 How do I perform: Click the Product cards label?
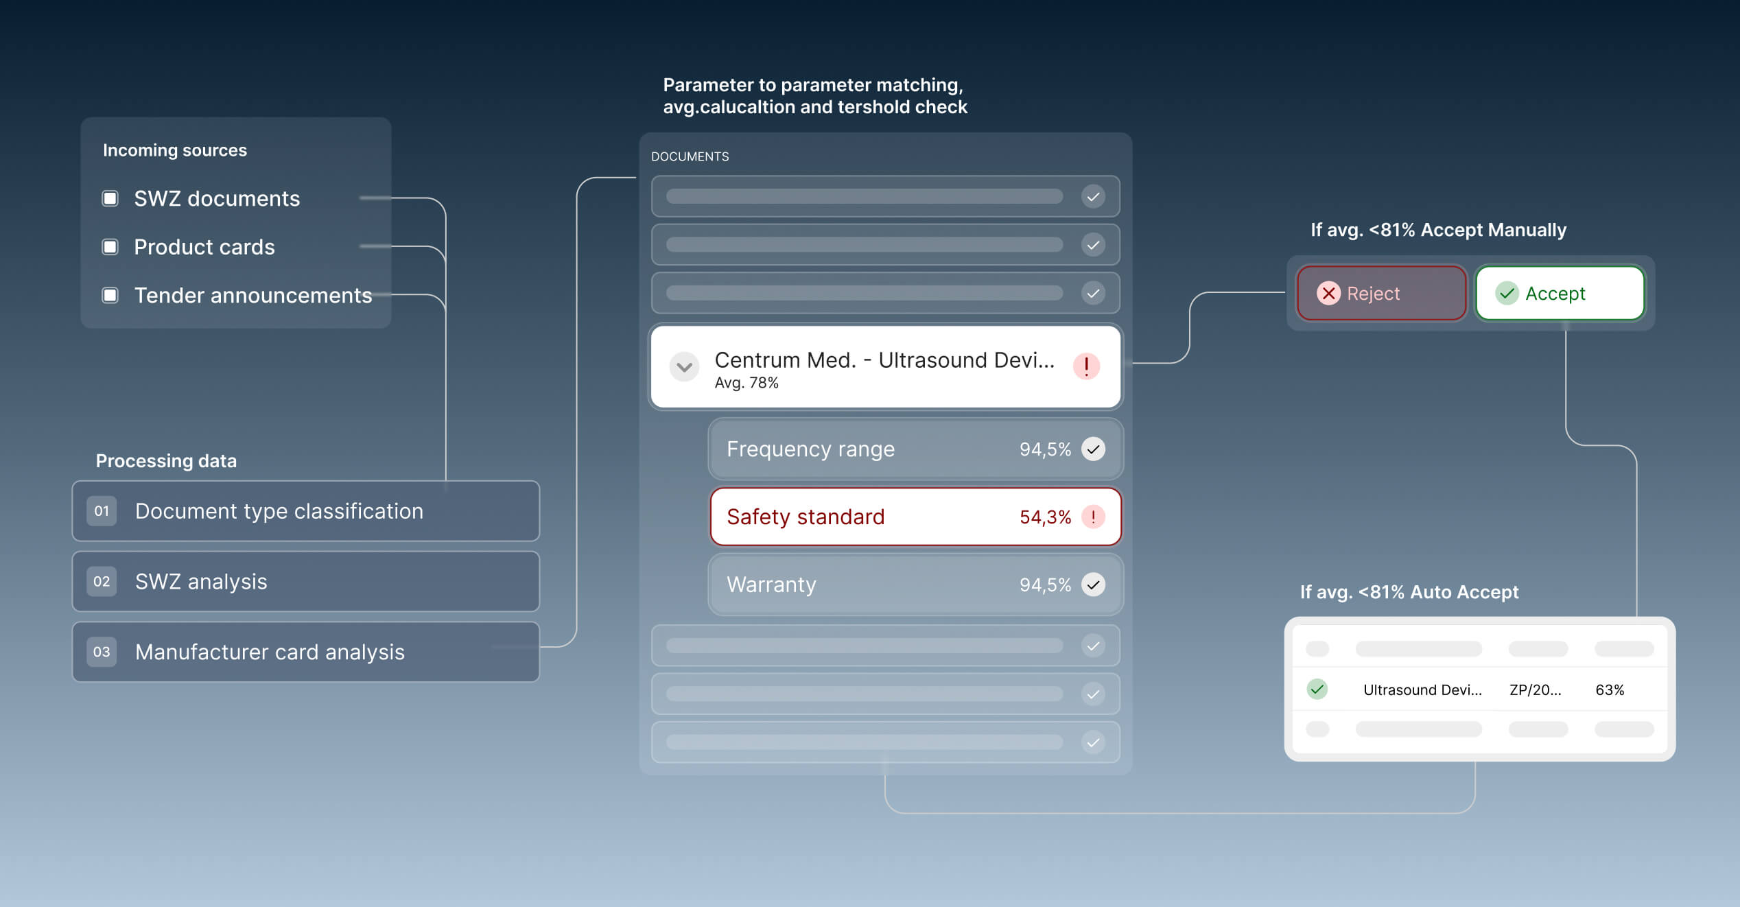coord(204,247)
